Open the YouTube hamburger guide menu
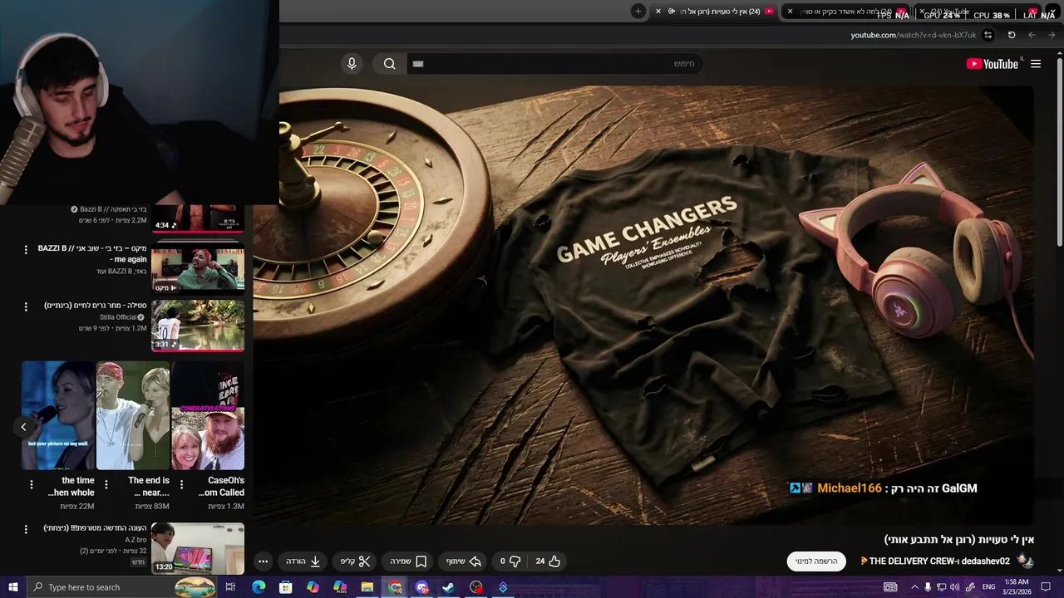 tap(1036, 64)
